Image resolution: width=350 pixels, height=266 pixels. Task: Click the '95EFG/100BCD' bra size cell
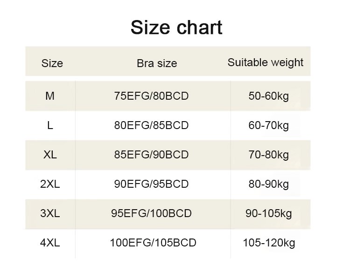tap(151, 213)
